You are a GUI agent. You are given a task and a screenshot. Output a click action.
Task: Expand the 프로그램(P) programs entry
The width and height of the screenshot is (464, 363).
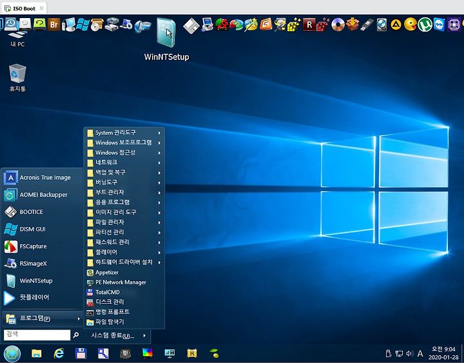click(x=43, y=319)
